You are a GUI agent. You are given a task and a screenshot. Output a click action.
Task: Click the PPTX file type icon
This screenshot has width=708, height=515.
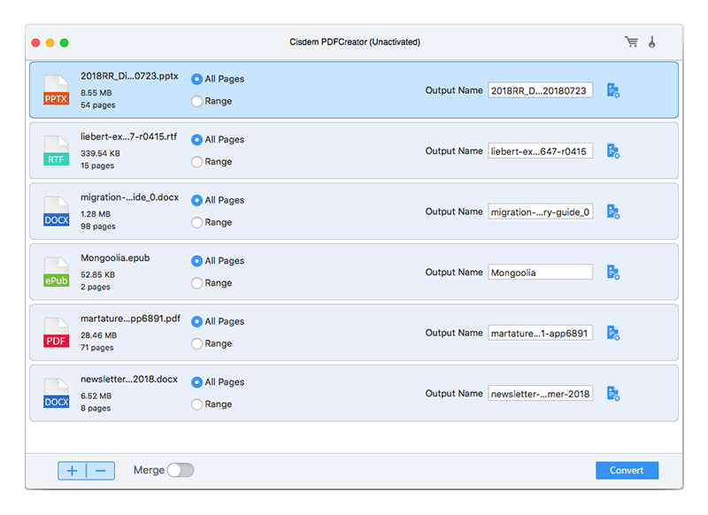[57, 90]
